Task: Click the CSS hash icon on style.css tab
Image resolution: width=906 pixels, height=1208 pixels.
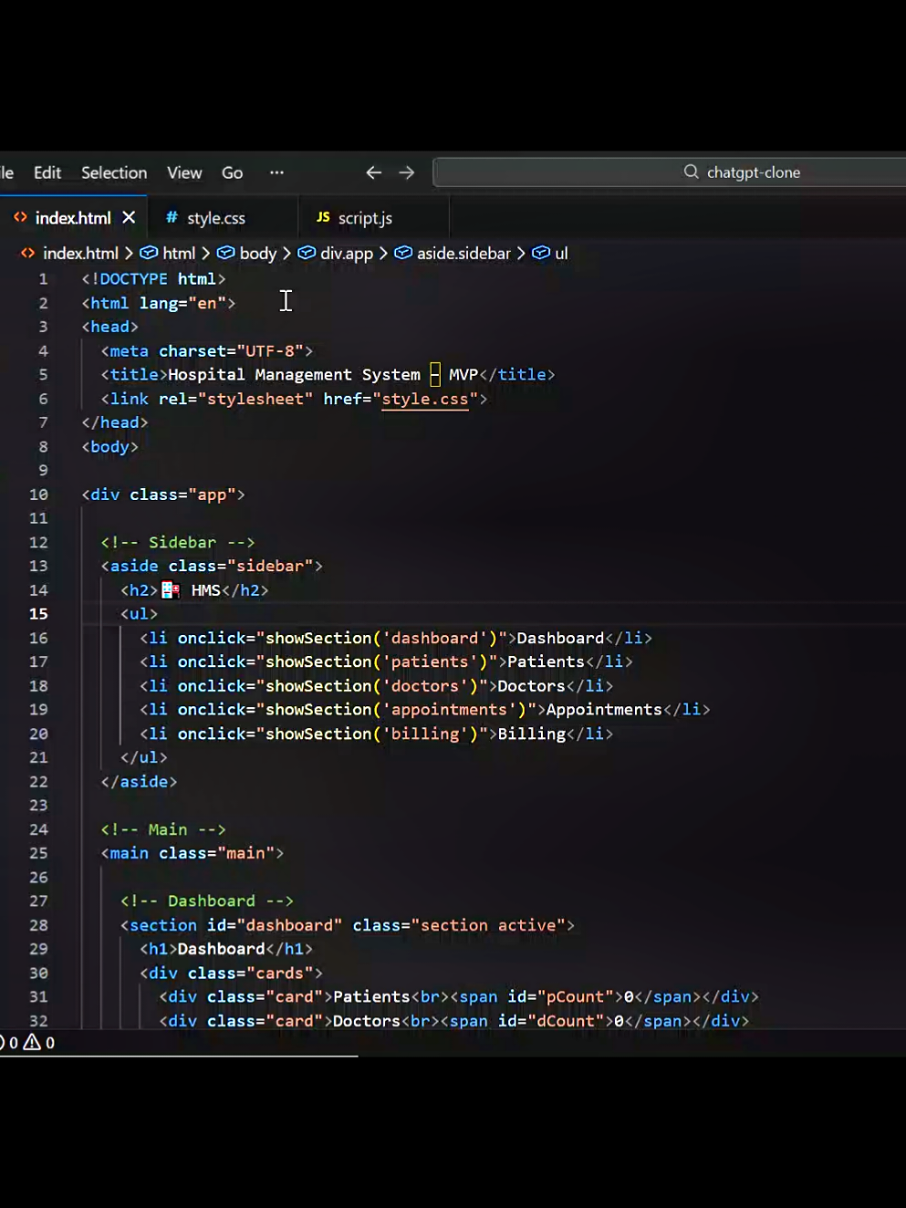Action: [x=172, y=217]
